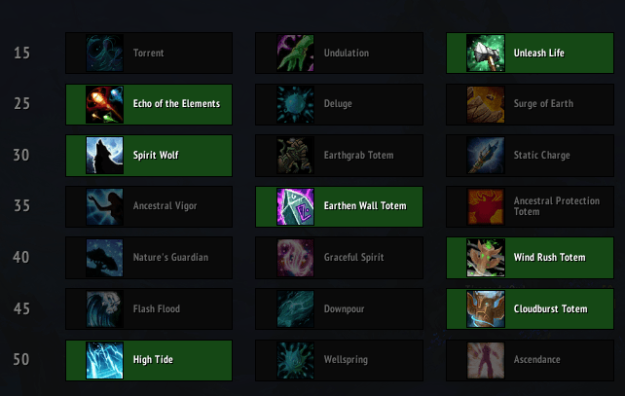Select the Undulation talent icon
The height and width of the screenshot is (396, 625).
295,53
